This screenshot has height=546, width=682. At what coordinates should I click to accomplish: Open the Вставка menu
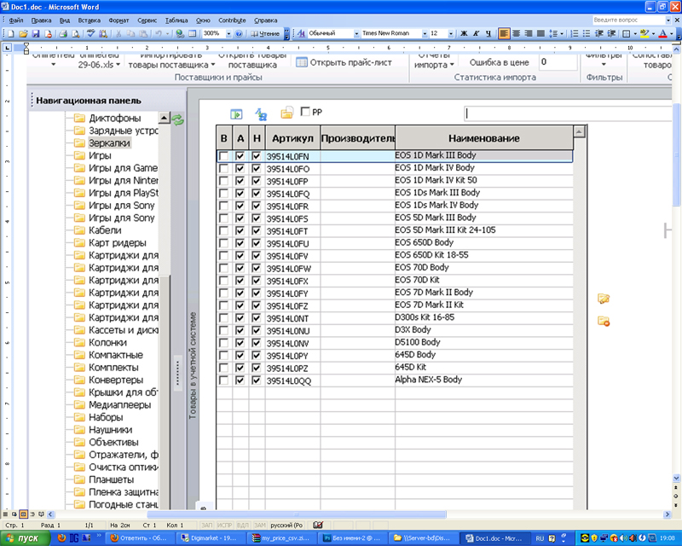pos(90,20)
